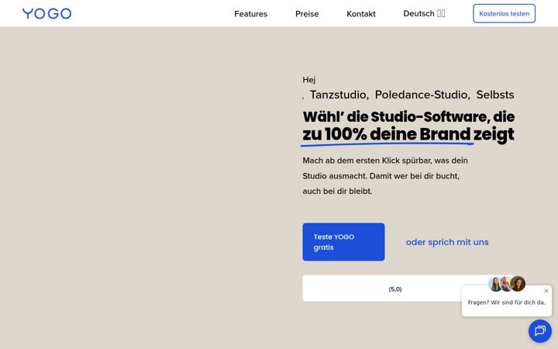Click the YOGO logo

pyautogui.click(x=46, y=13)
